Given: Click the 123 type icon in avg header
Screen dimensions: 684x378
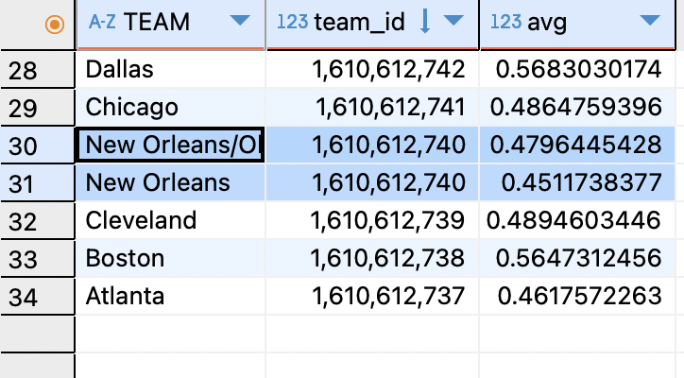Looking at the screenshot, I should [506, 22].
